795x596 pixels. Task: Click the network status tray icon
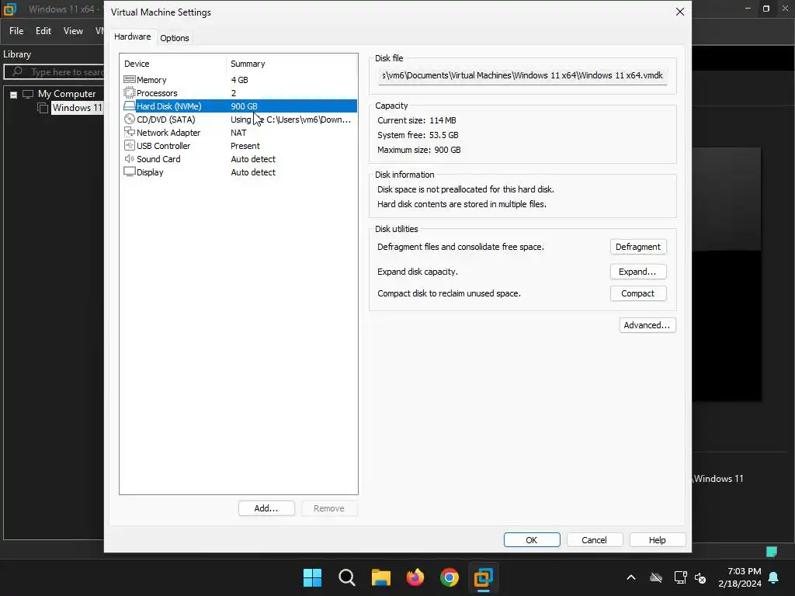tap(680, 577)
